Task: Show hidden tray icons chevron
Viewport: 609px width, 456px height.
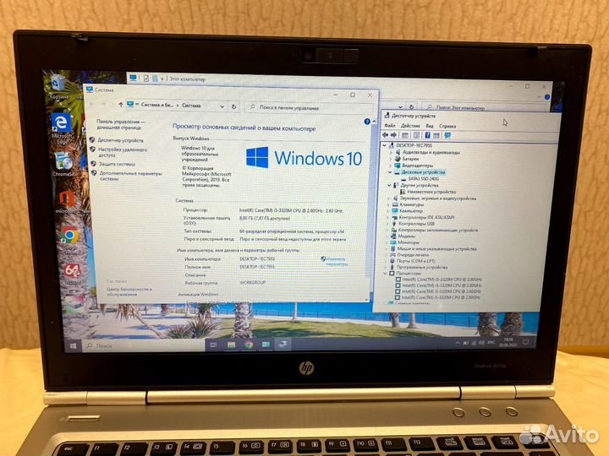Action: click(457, 343)
